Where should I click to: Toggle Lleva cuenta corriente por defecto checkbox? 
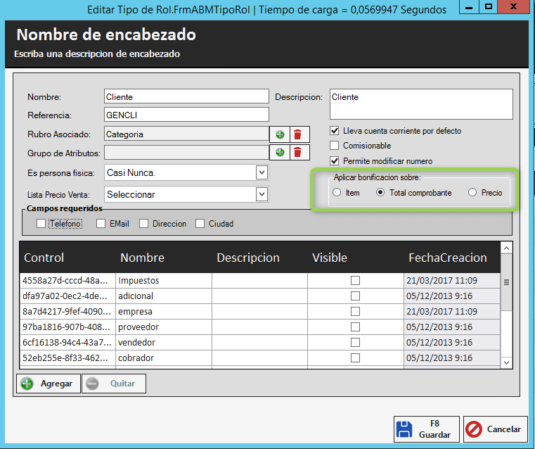coord(335,131)
